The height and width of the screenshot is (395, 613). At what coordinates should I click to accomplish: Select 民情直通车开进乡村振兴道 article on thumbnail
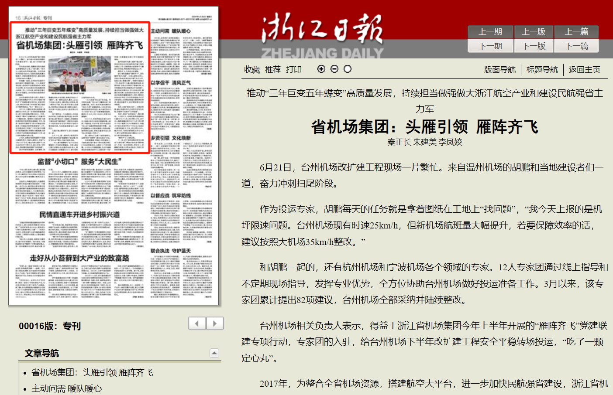click(79, 215)
